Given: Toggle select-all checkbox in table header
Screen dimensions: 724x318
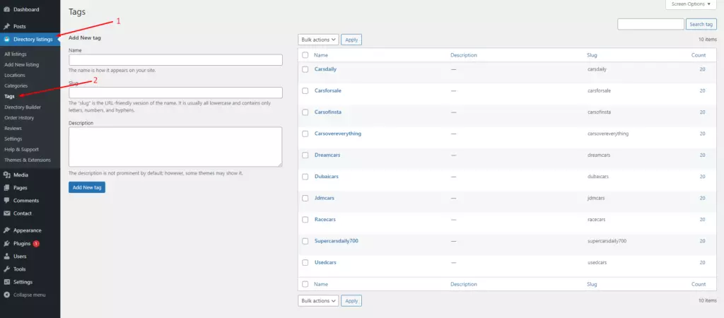Looking at the screenshot, I should coord(305,55).
